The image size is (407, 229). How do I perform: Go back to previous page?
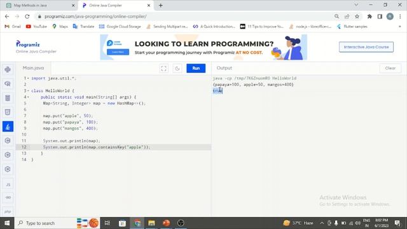pos(7,17)
